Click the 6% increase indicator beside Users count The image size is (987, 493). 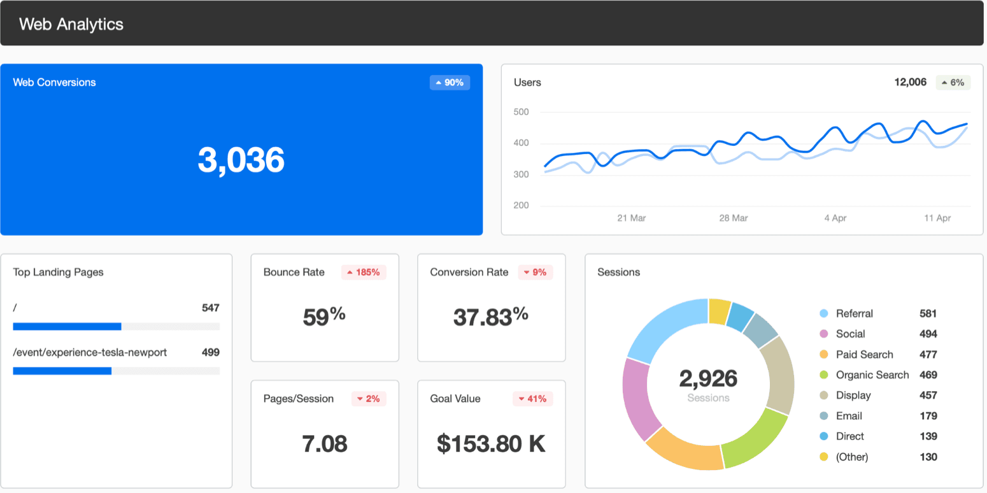[x=953, y=82]
